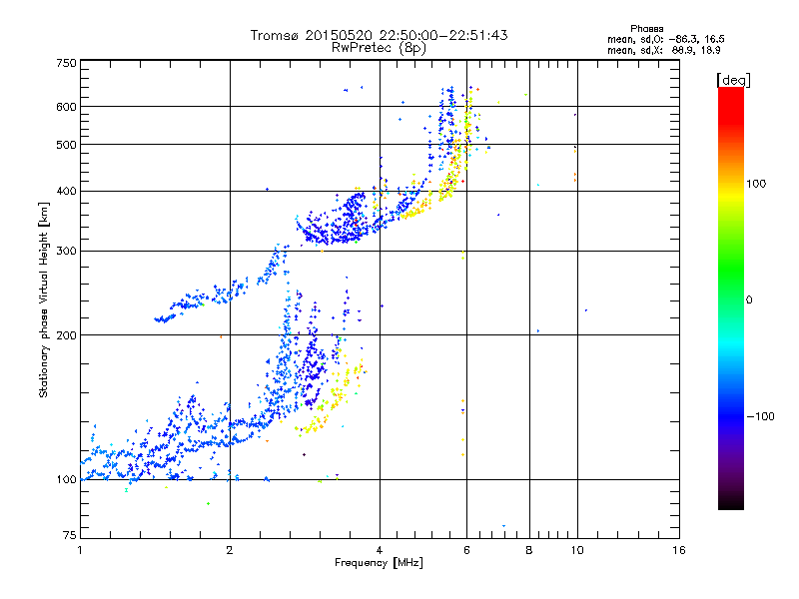
Task: Click the colorbar tick label "100"
Action: (756, 184)
